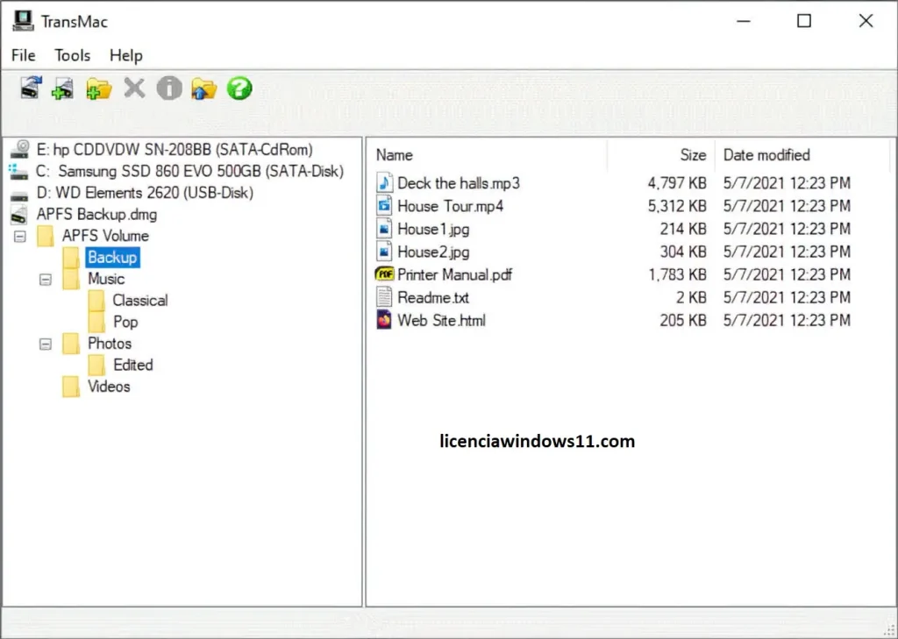This screenshot has height=639, width=898.
Task: Select D: WD Elements 2620 label
Action: (145, 193)
